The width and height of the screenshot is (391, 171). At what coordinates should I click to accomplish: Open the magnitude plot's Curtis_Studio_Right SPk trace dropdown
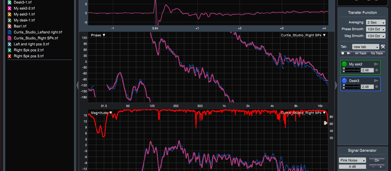pyautogui.click(x=303, y=113)
